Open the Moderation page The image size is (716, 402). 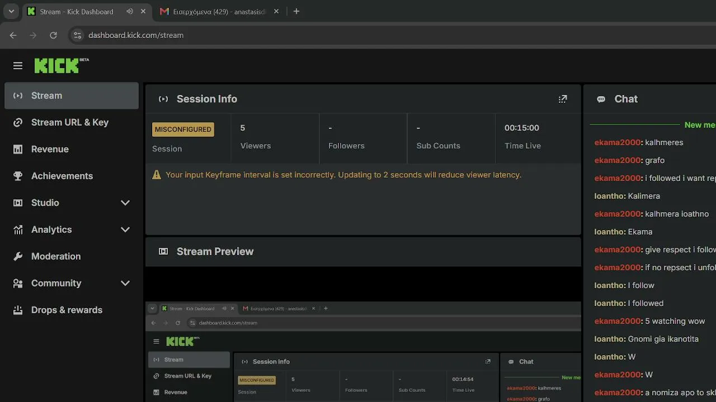coord(72,256)
